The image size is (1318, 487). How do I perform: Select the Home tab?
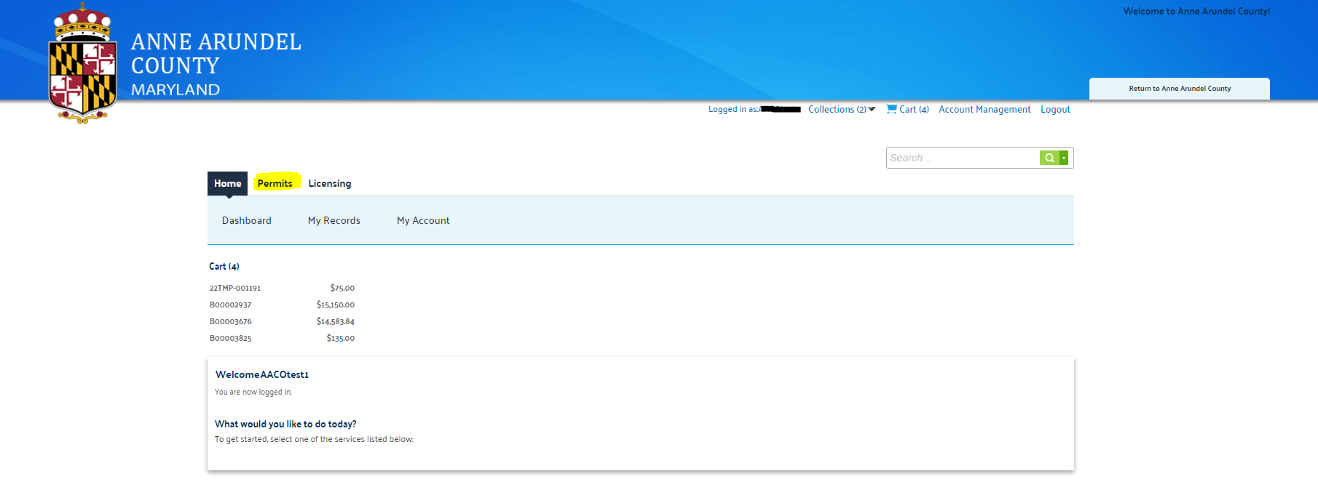click(227, 183)
